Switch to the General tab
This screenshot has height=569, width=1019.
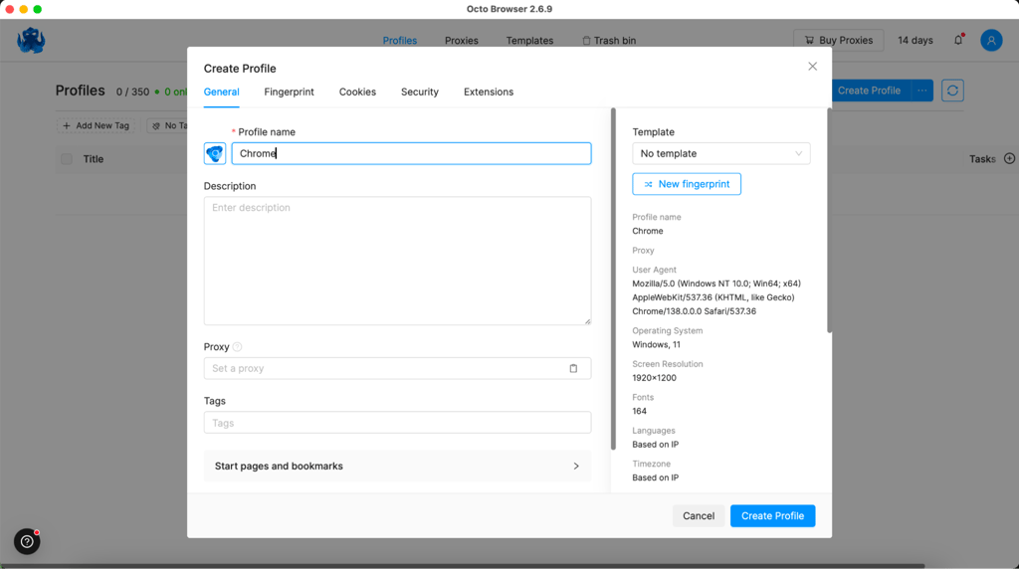click(222, 92)
